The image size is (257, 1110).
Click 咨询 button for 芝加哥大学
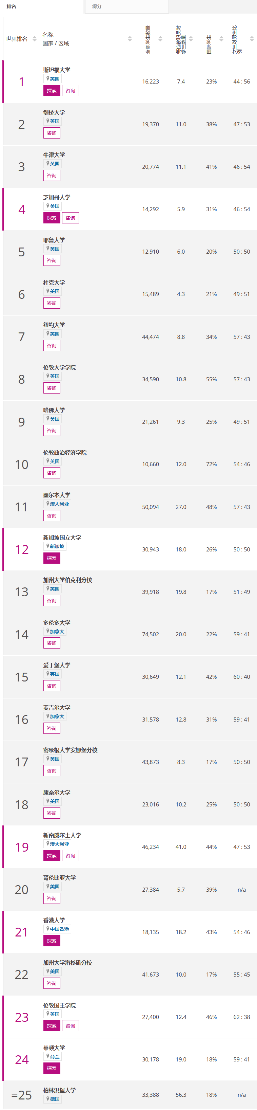pyautogui.click(x=70, y=218)
